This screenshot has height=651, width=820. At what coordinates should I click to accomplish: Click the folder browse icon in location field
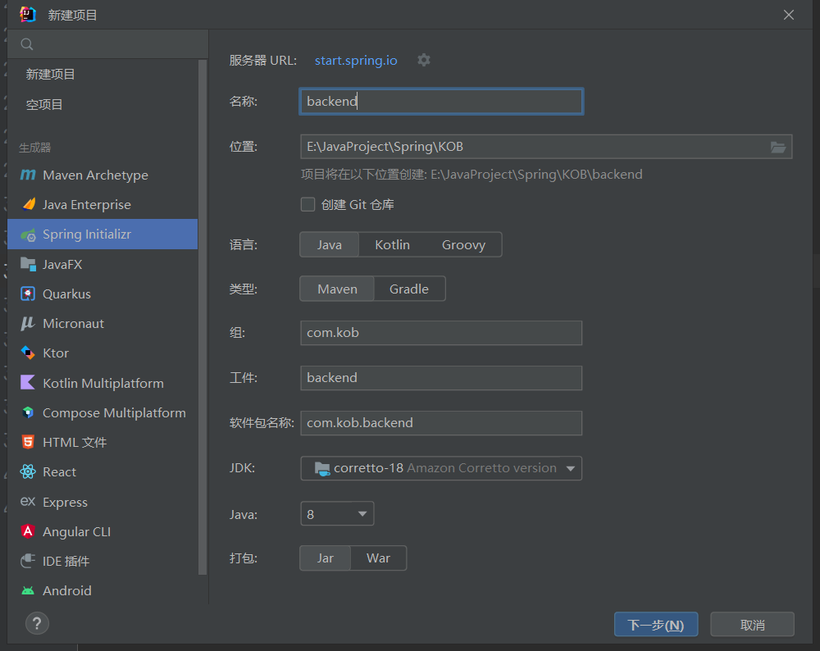coord(778,147)
